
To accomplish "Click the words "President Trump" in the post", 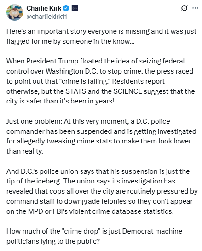I will pyautogui.click(x=52, y=61).
